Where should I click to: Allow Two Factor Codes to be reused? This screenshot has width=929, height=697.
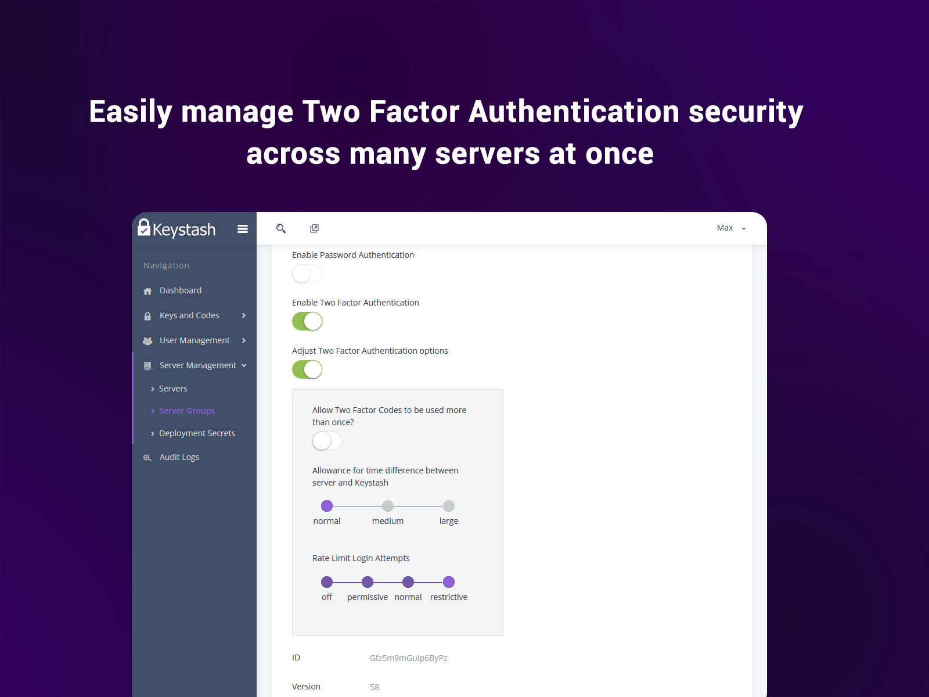327,441
